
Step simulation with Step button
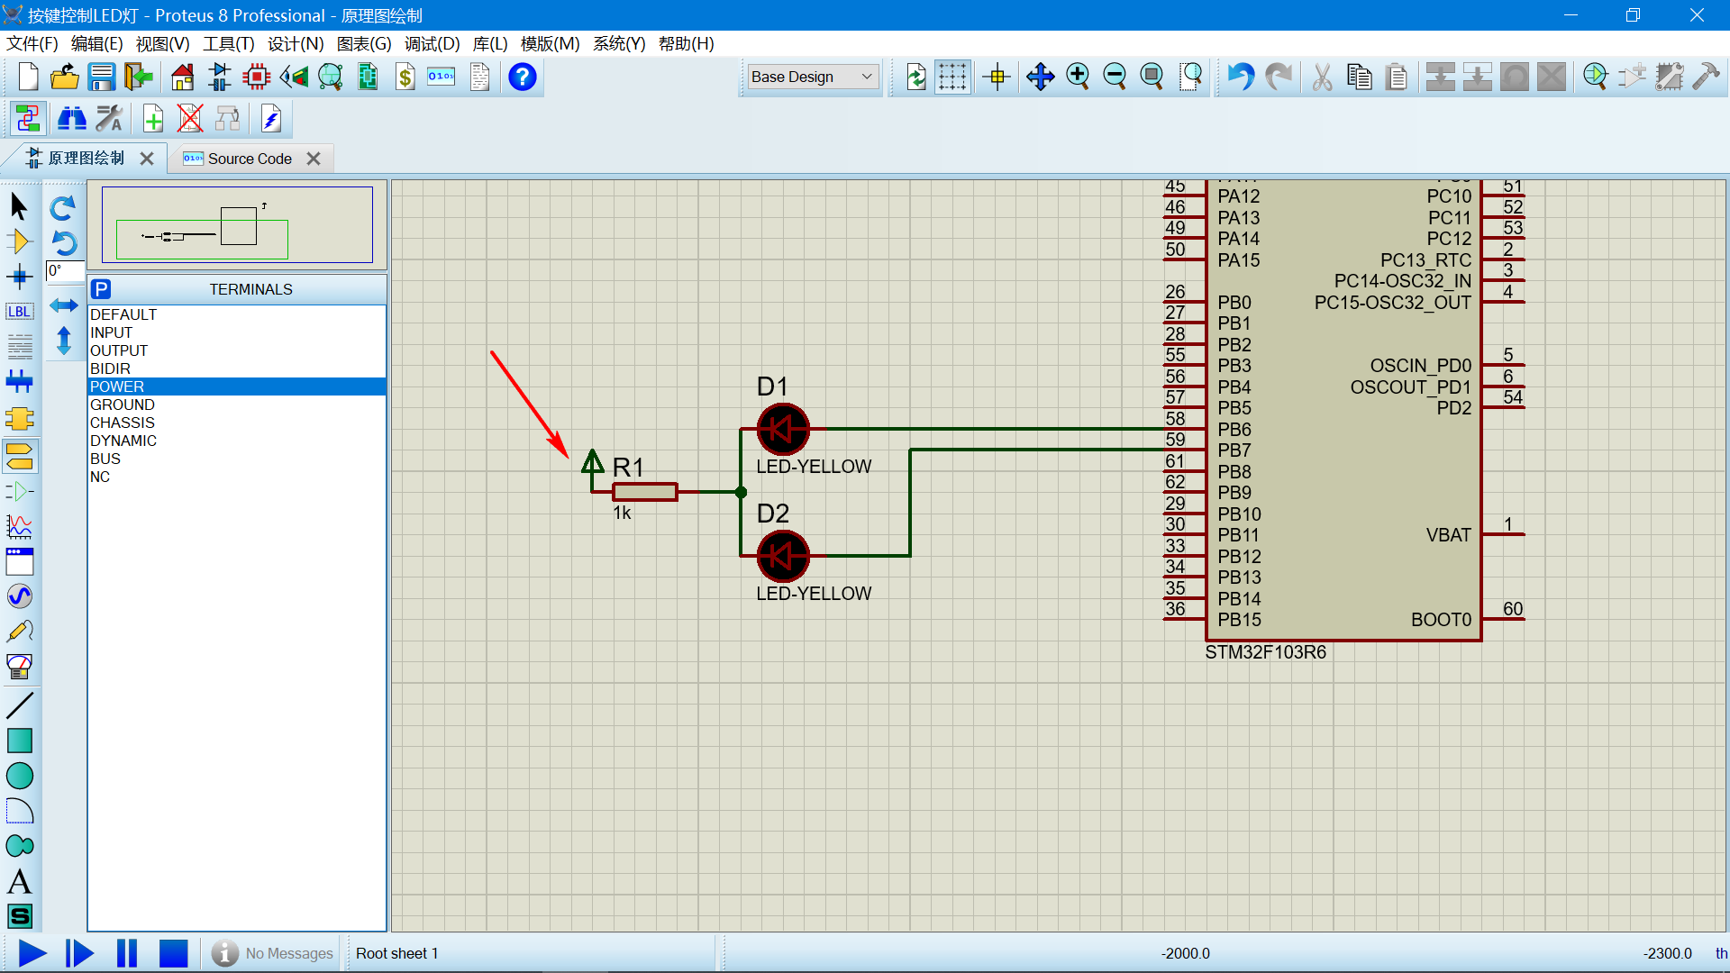pyautogui.click(x=79, y=953)
